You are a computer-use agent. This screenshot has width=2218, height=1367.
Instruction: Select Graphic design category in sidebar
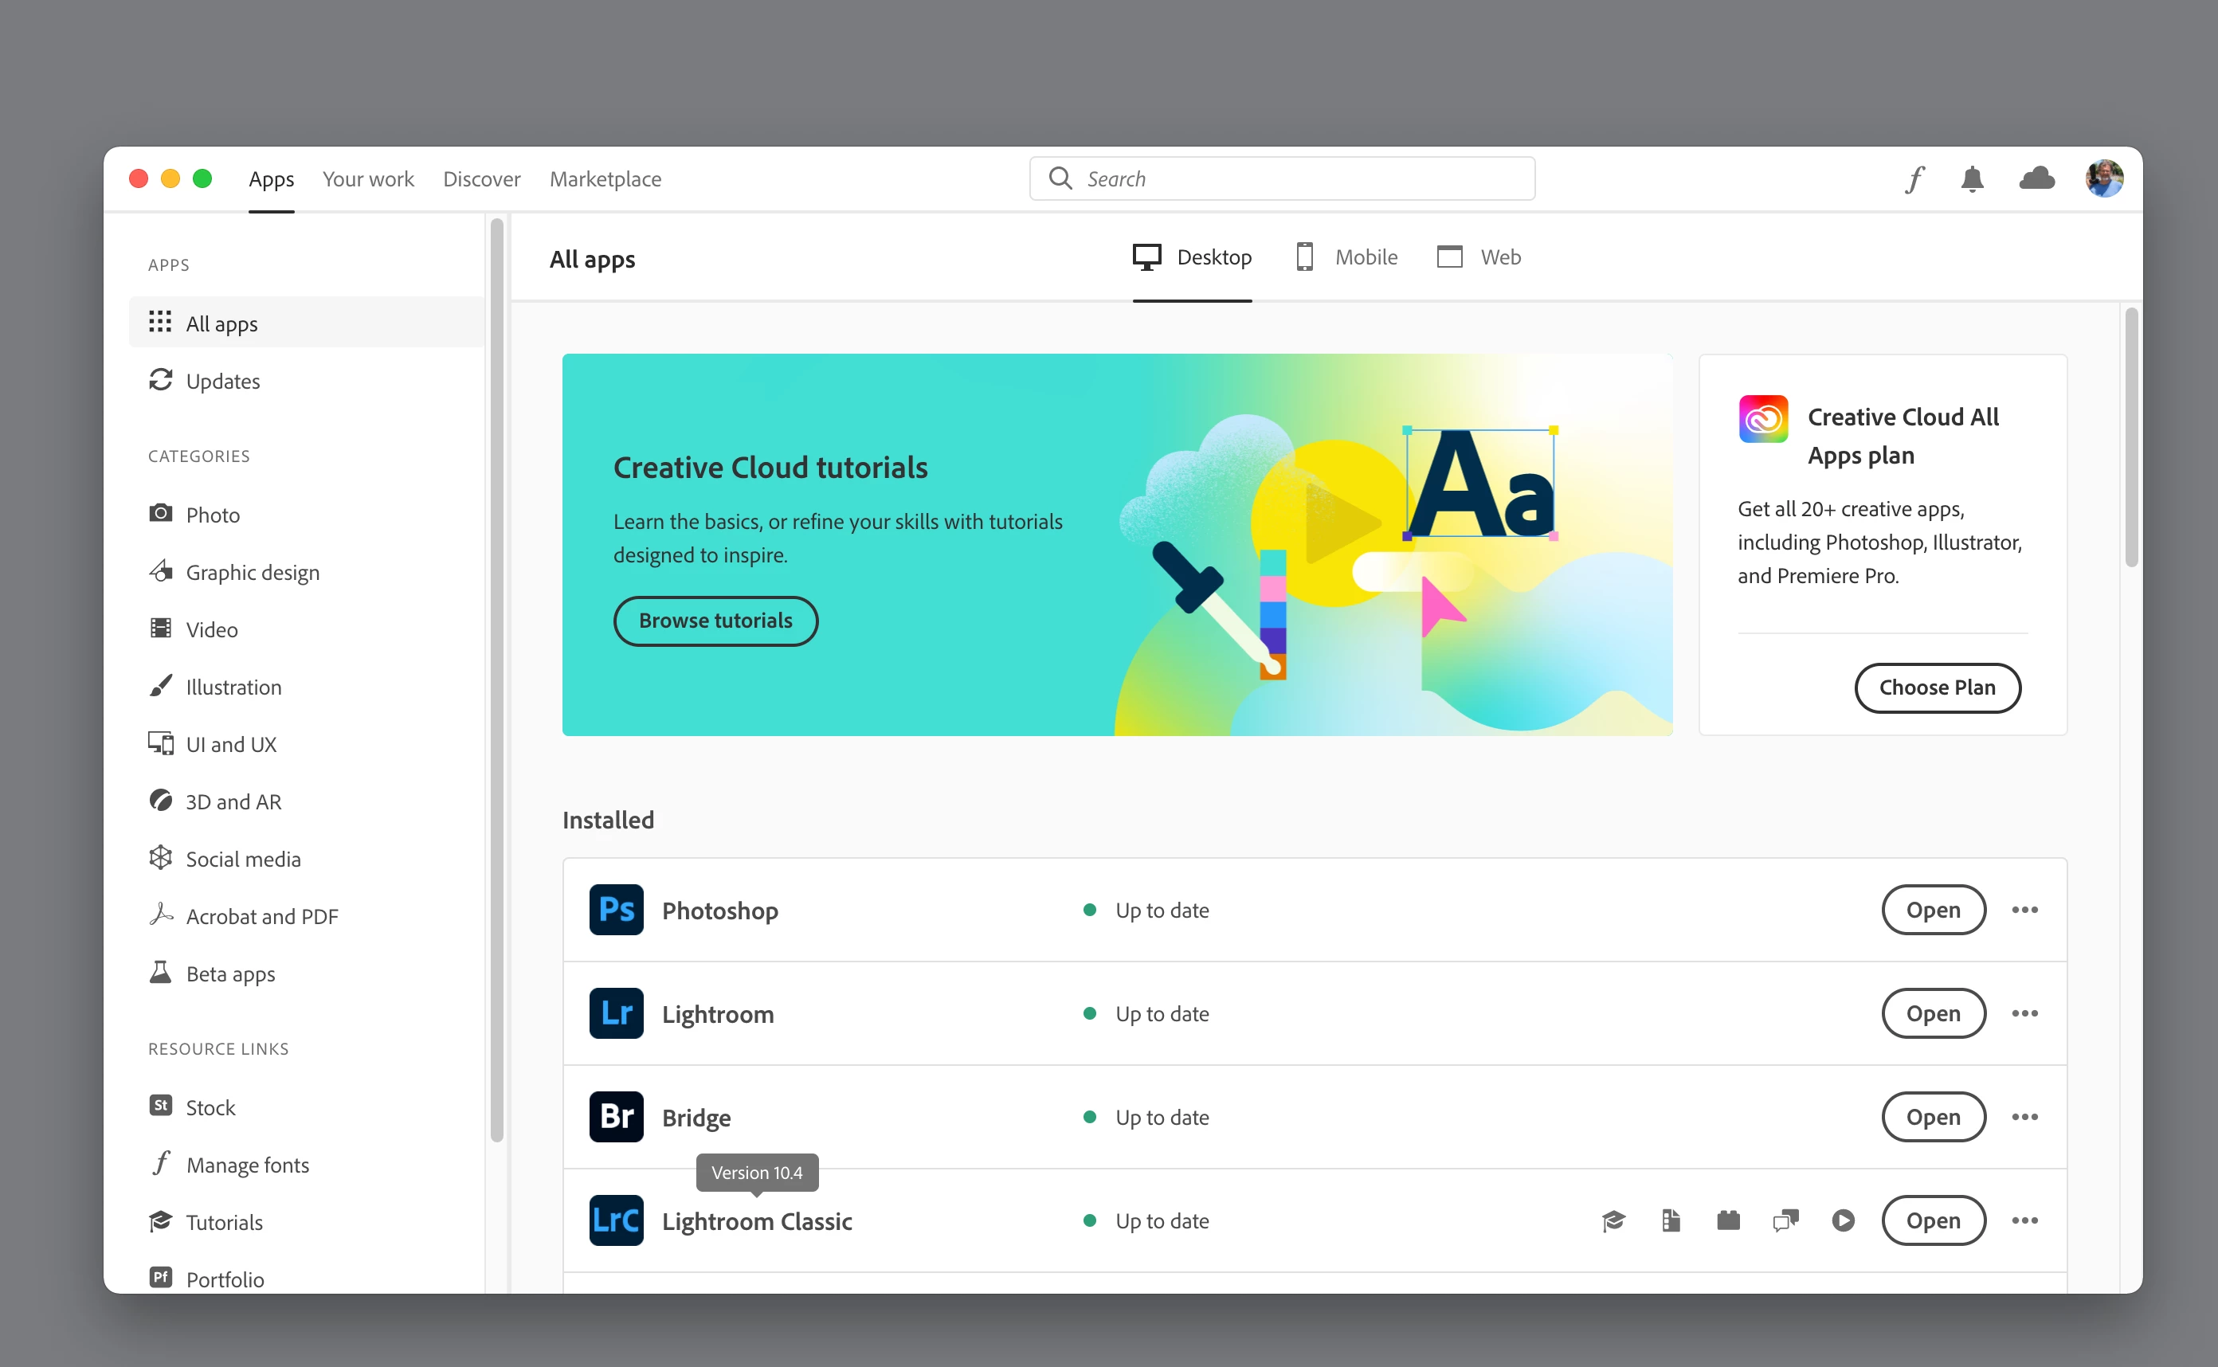click(253, 572)
